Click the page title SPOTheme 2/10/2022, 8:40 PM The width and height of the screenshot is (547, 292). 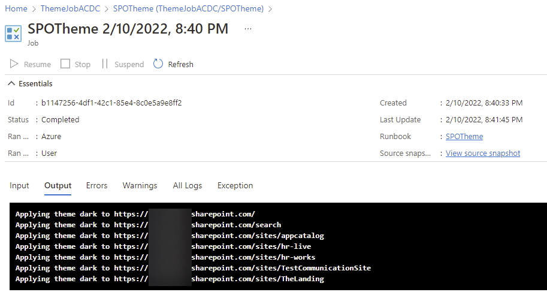[x=128, y=29]
